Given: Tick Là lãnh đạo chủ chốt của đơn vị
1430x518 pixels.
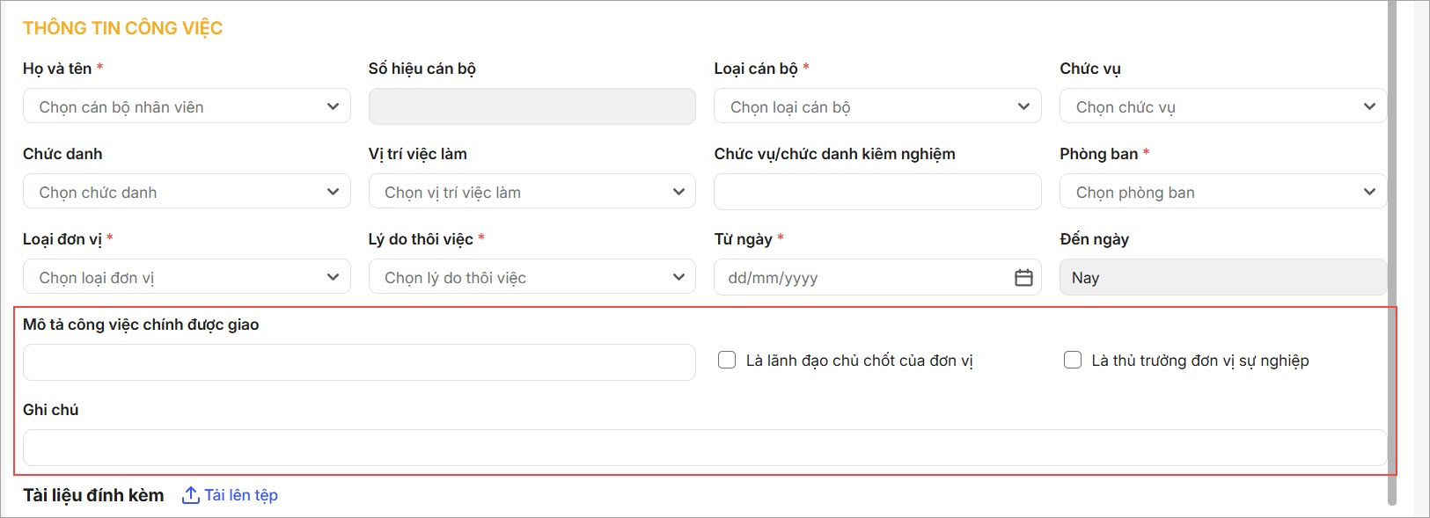Looking at the screenshot, I should tap(727, 360).
